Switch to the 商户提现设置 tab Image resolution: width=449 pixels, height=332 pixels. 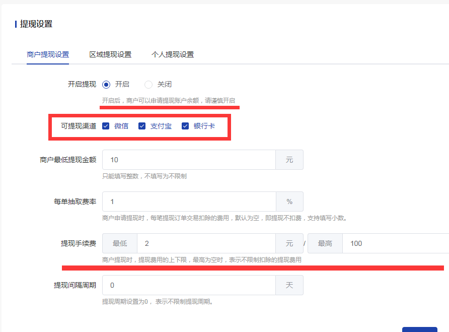[48, 54]
